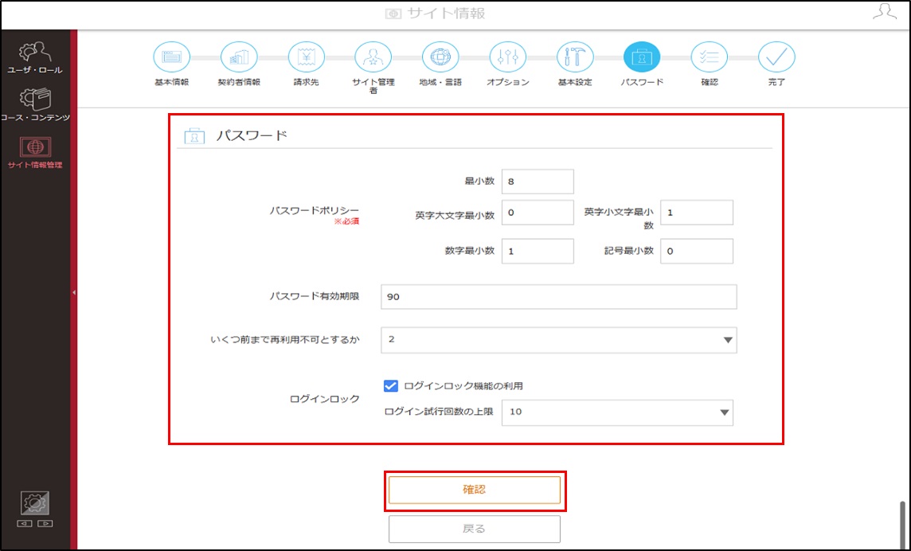Click the page vertical scrollbar
The height and width of the screenshot is (551, 911).
[902, 523]
